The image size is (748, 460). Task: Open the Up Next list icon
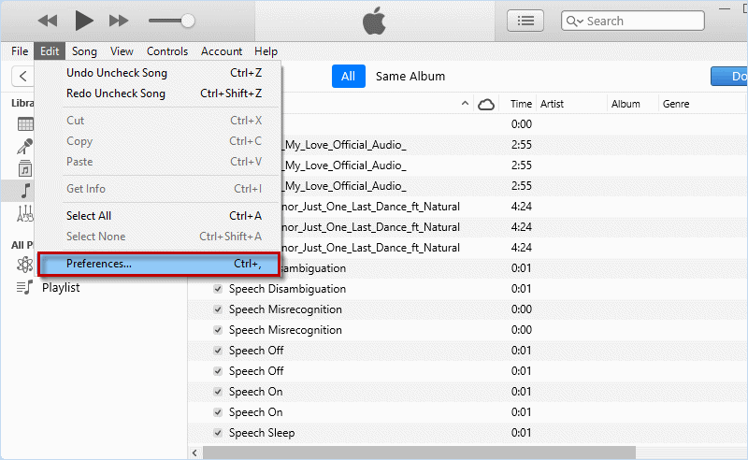pos(525,20)
